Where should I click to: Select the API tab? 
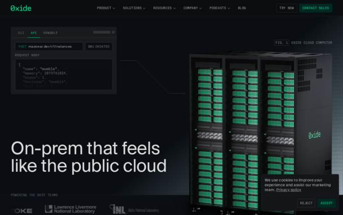34,33
